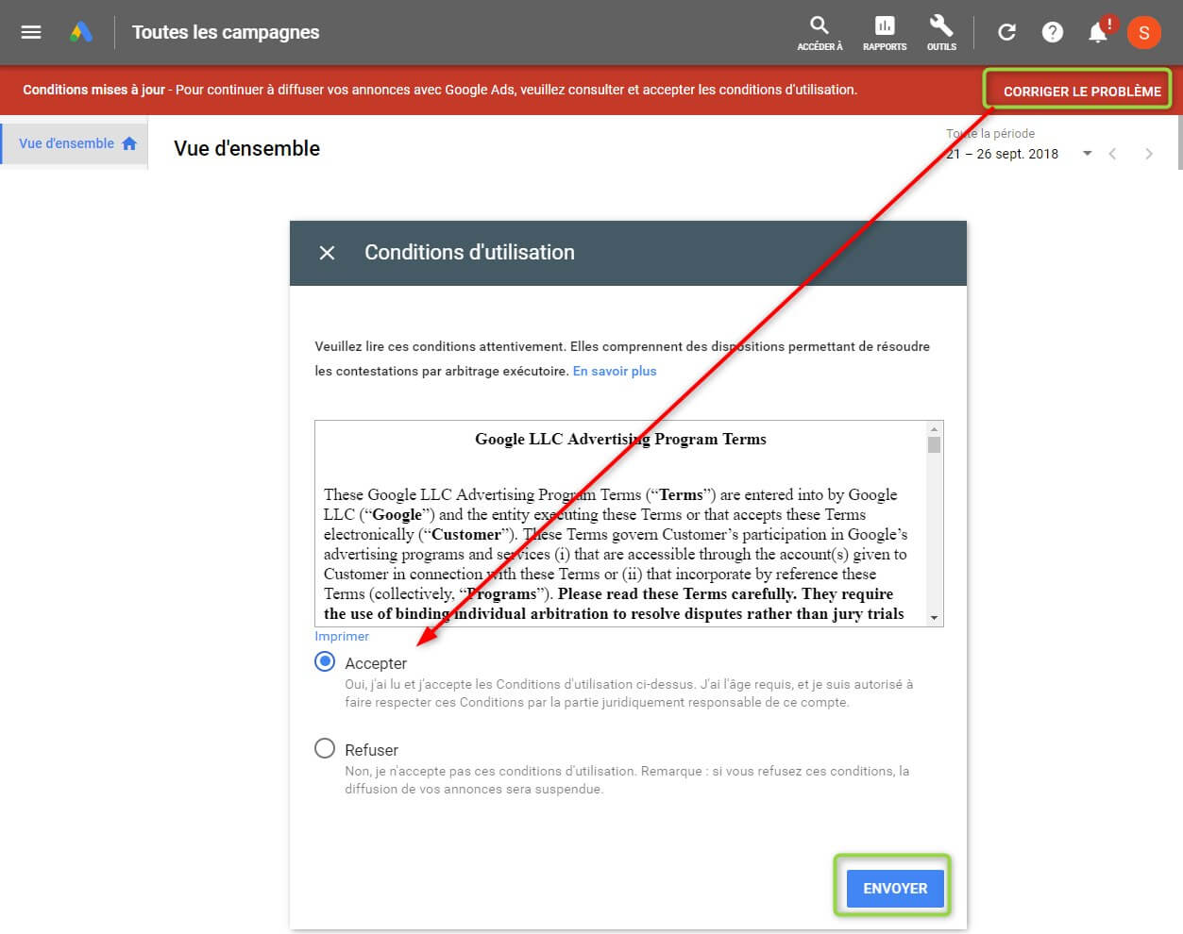Open the Outils wrench menu
1183x934 pixels.
tap(941, 32)
